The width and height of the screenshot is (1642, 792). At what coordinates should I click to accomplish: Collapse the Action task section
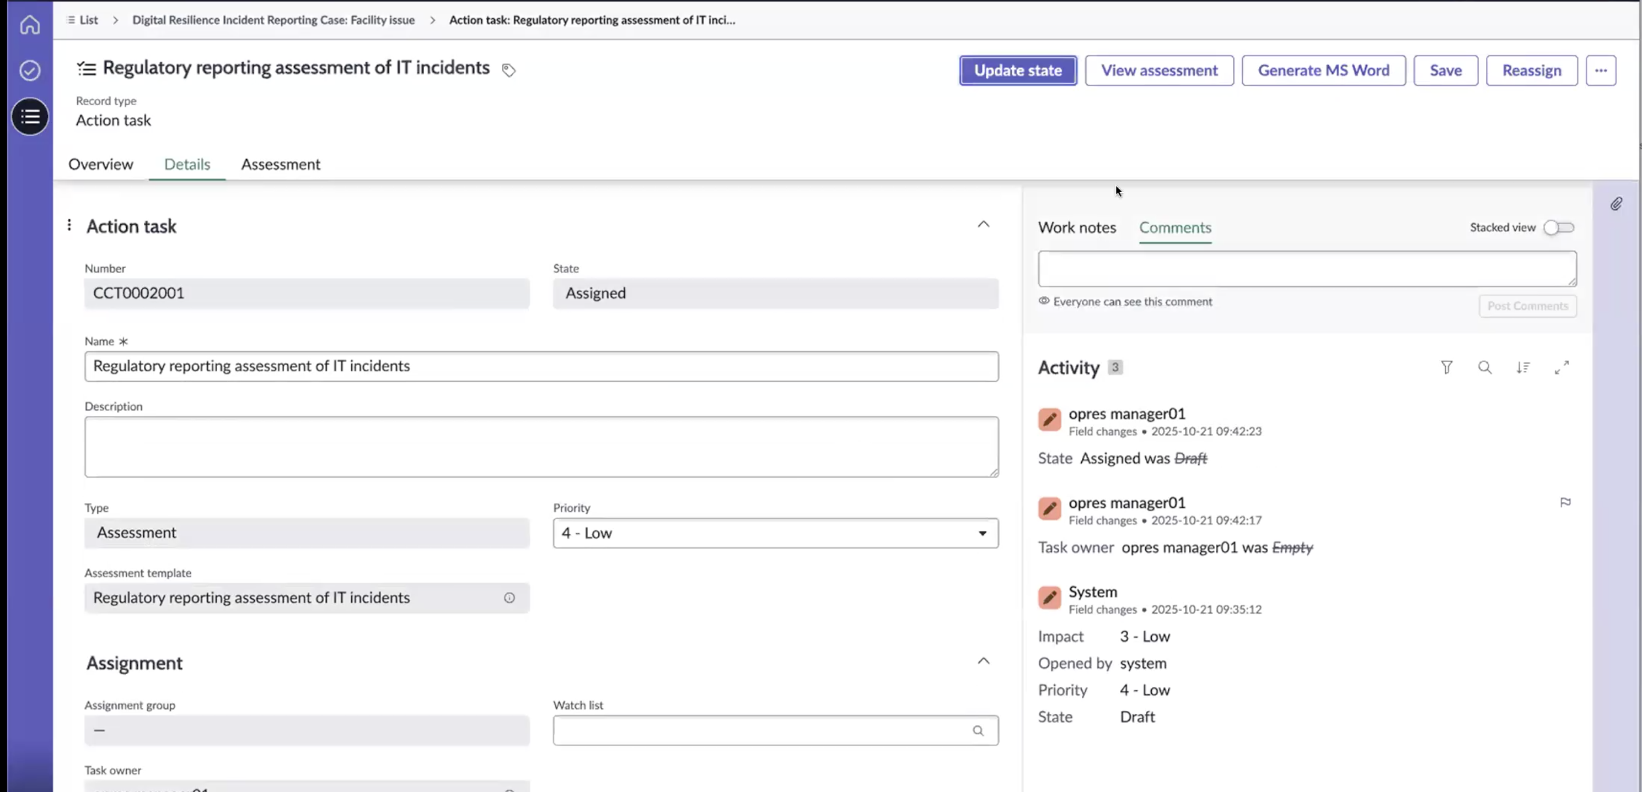click(x=984, y=224)
